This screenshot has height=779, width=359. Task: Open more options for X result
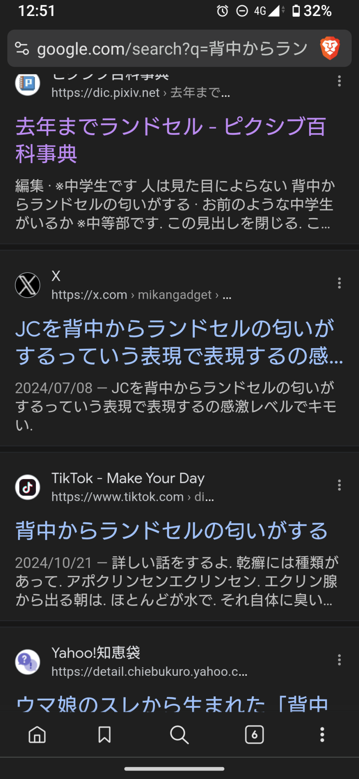[x=339, y=283]
